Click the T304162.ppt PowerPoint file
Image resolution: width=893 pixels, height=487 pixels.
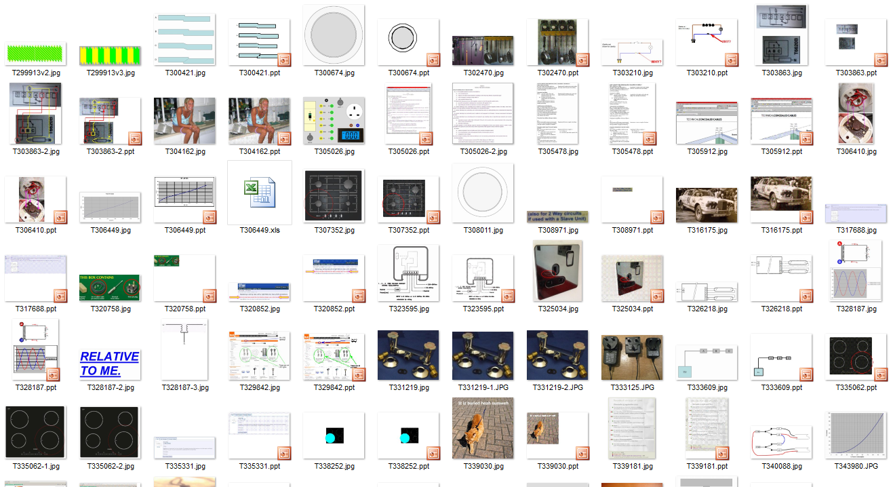point(260,120)
